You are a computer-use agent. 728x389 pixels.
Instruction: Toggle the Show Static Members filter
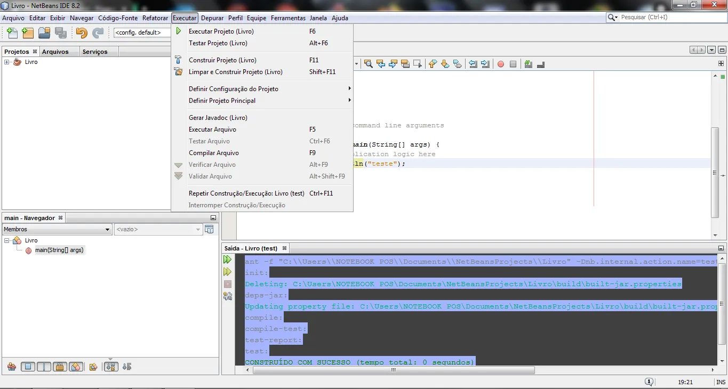pyautogui.click(x=44, y=367)
